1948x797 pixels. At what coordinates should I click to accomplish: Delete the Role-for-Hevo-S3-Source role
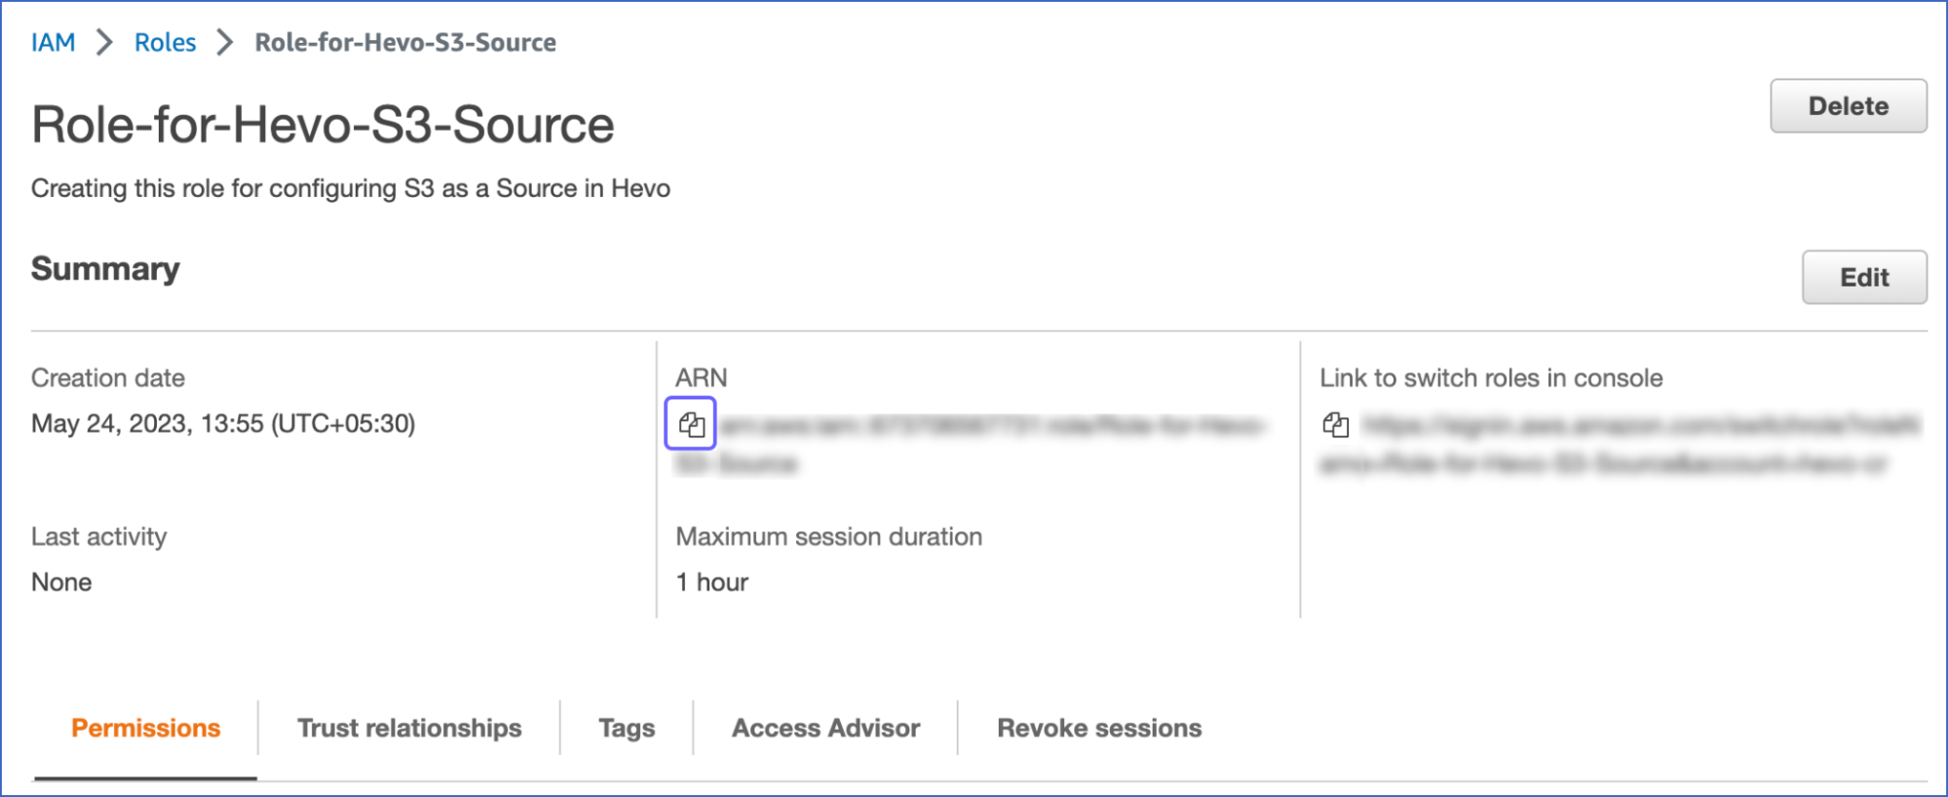(x=1848, y=106)
